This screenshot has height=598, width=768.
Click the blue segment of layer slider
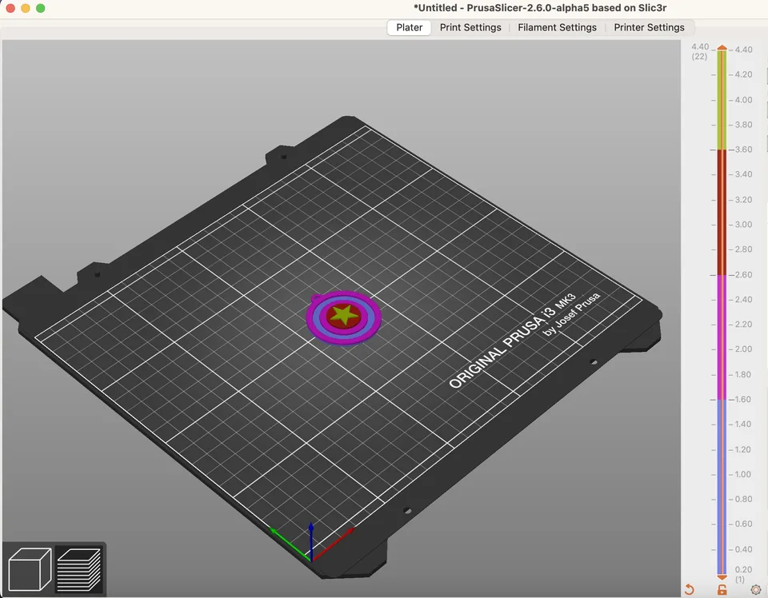pyautogui.click(x=722, y=487)
